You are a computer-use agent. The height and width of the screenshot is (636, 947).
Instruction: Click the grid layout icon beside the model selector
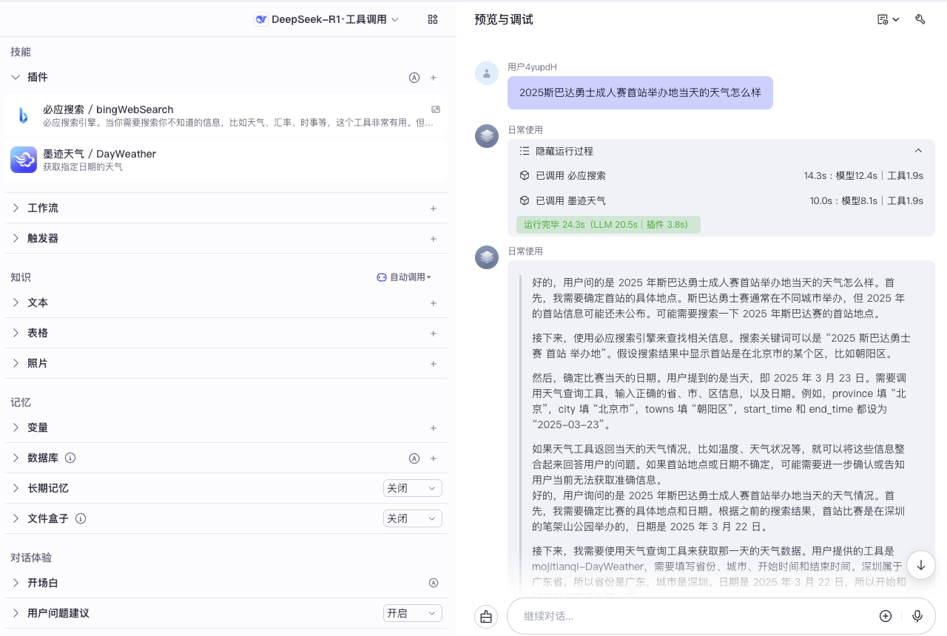coord(433,19)
